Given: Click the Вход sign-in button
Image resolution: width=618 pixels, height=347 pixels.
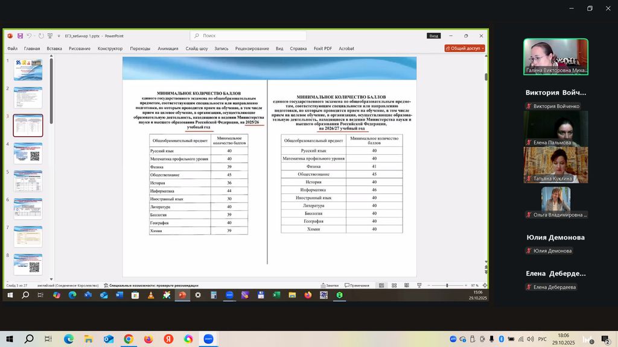Looking at the screenshot, I should (434, 36).
